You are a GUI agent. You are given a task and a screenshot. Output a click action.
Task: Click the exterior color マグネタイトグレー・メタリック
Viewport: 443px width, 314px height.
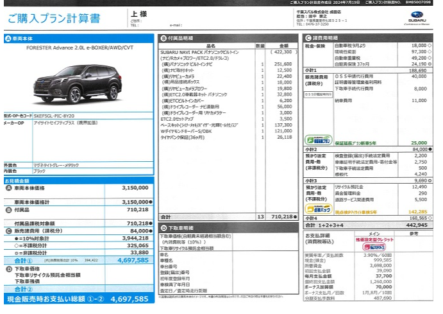(56, 165)
